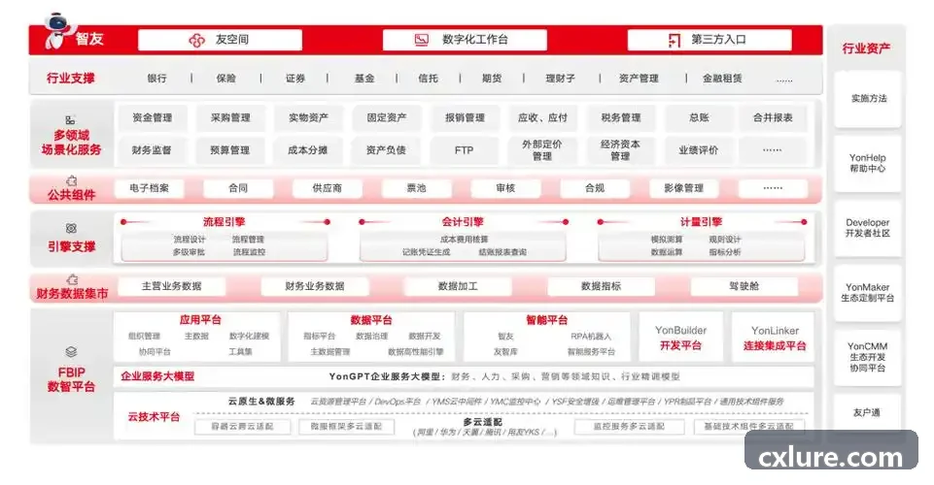Click the 会计引擎 heading
The width and height of the screenshot is (934, 485).
(x=463, y=222)
